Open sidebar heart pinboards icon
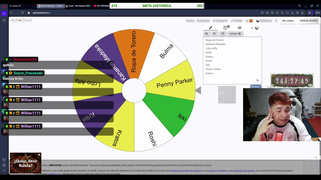This screenshot has height=180, width=321. 4,160
